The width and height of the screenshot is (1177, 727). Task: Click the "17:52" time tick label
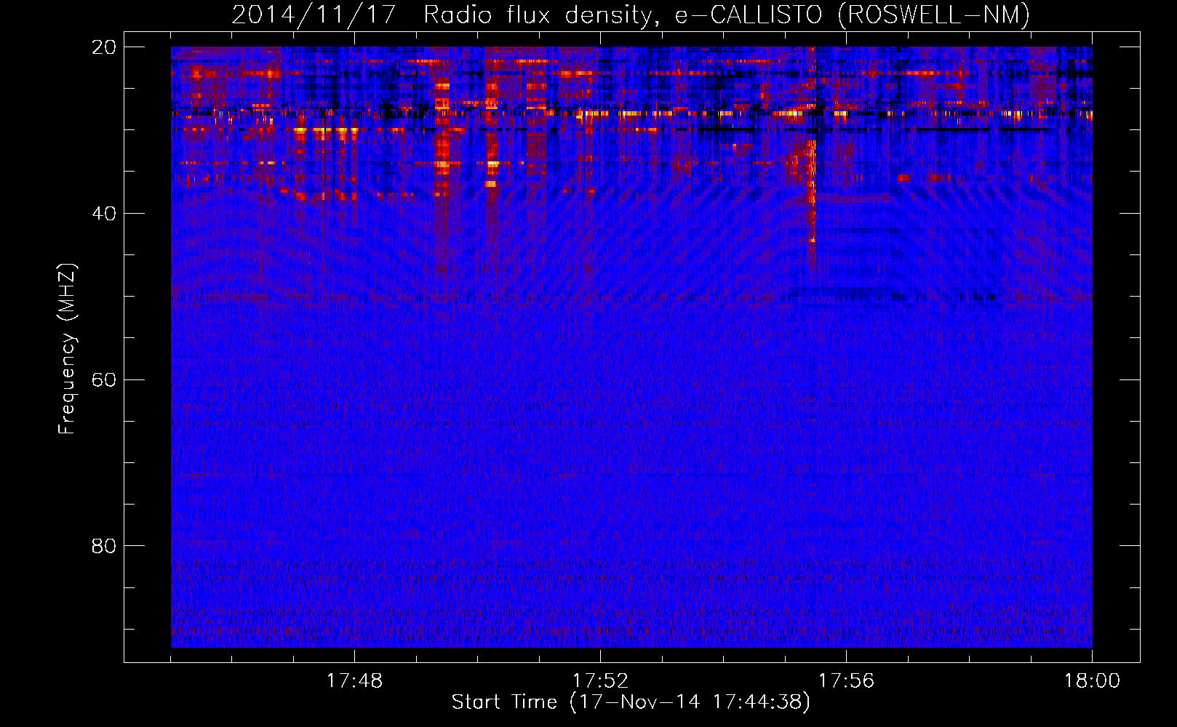[600, 681]
